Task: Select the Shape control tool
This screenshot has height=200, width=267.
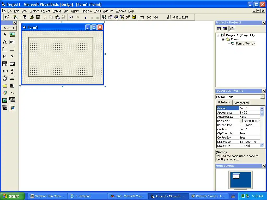Action: coord(5,93)
